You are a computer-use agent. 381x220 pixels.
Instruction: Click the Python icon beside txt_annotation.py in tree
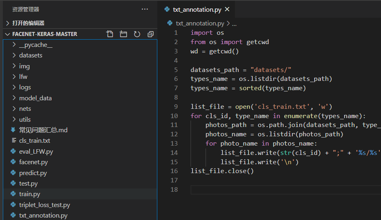pos(13,215)
